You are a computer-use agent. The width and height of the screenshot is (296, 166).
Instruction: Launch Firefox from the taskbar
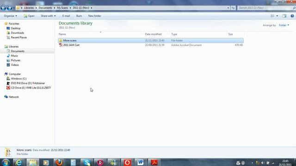point(59,162)
